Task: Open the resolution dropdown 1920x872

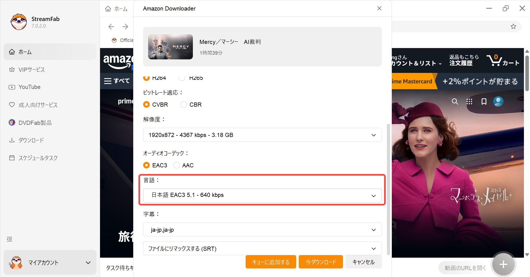Action: (x=262, y=135)
